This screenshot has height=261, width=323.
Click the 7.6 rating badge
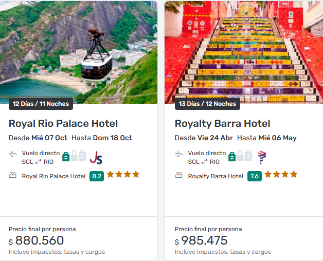tap(254, 176)
